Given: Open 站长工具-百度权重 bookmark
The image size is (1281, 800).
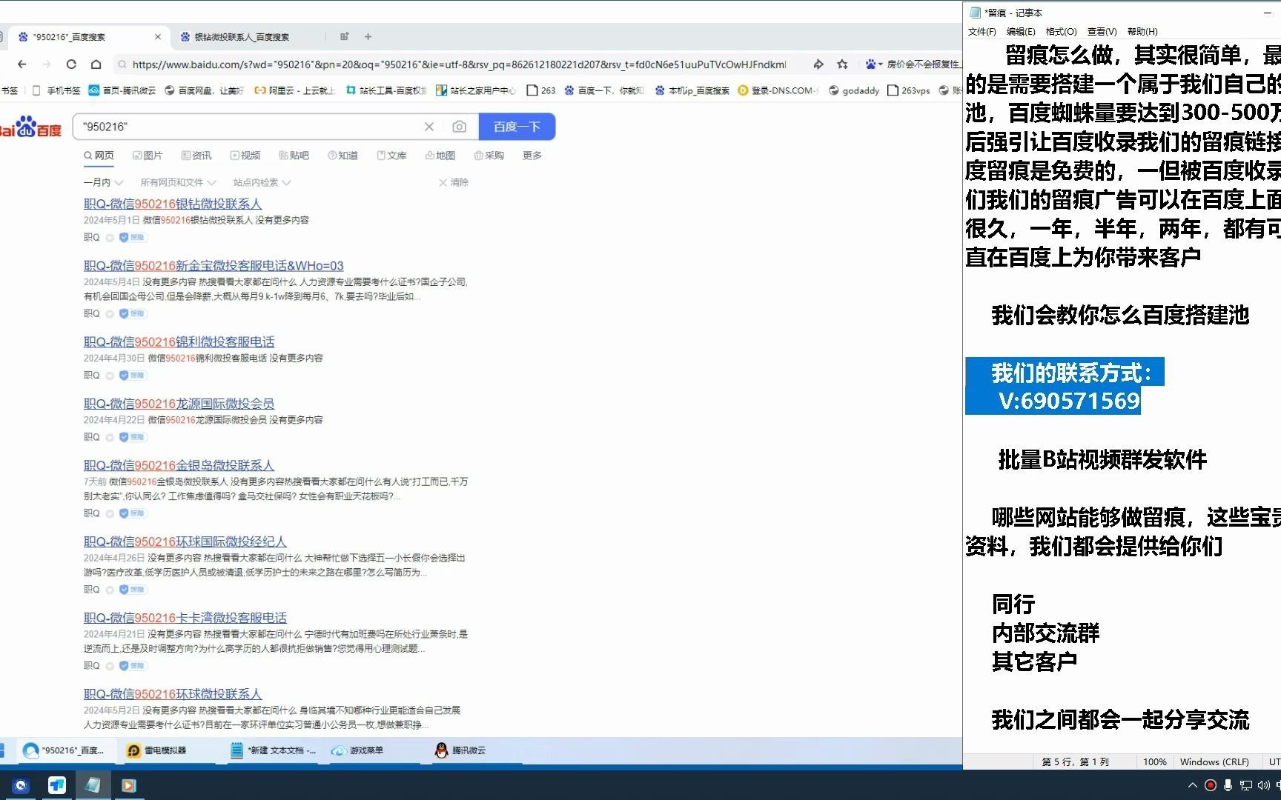Looking at the screenshot, I should point(386,90).
